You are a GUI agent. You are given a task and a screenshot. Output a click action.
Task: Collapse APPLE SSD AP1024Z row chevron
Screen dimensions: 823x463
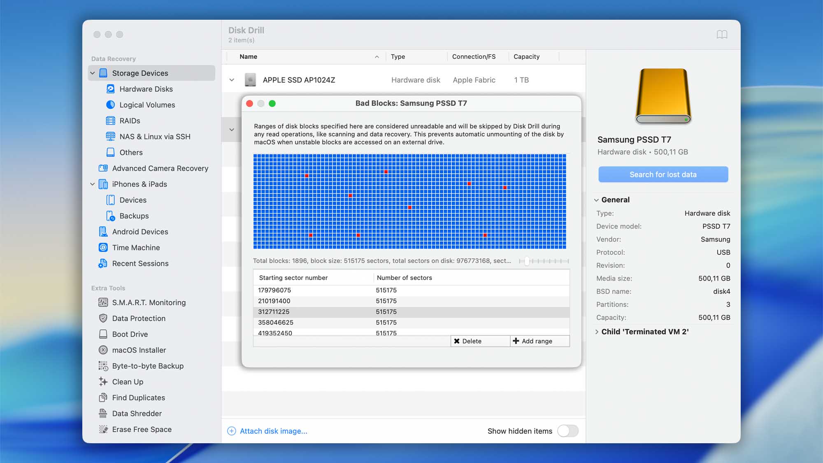(232, 80)
